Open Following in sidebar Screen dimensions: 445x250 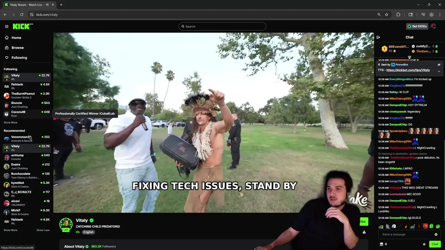pyautogui.click(x=16, y=58)
